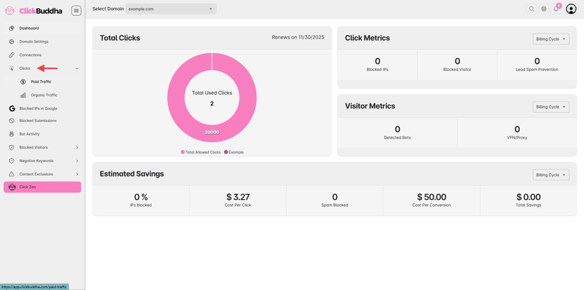The image size is (584, 290).
Task: Open Estimated Savings Billing Cycle dropdown
Action: pos(551,175)
